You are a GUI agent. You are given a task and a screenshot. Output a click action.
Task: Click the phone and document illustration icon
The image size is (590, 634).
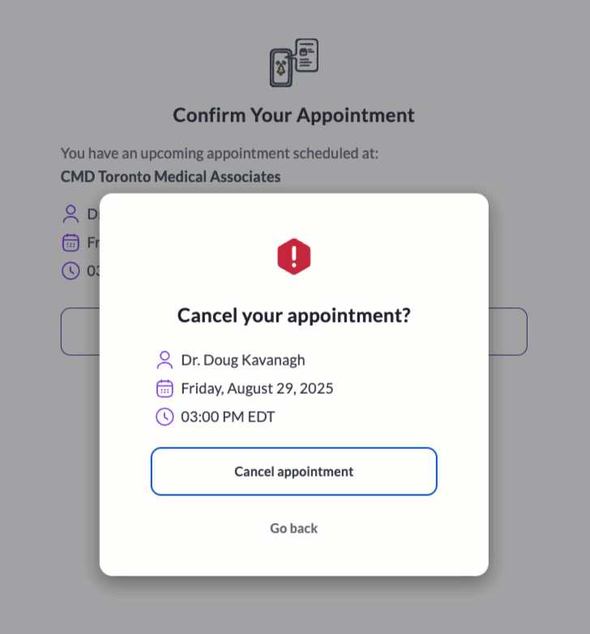294,62
